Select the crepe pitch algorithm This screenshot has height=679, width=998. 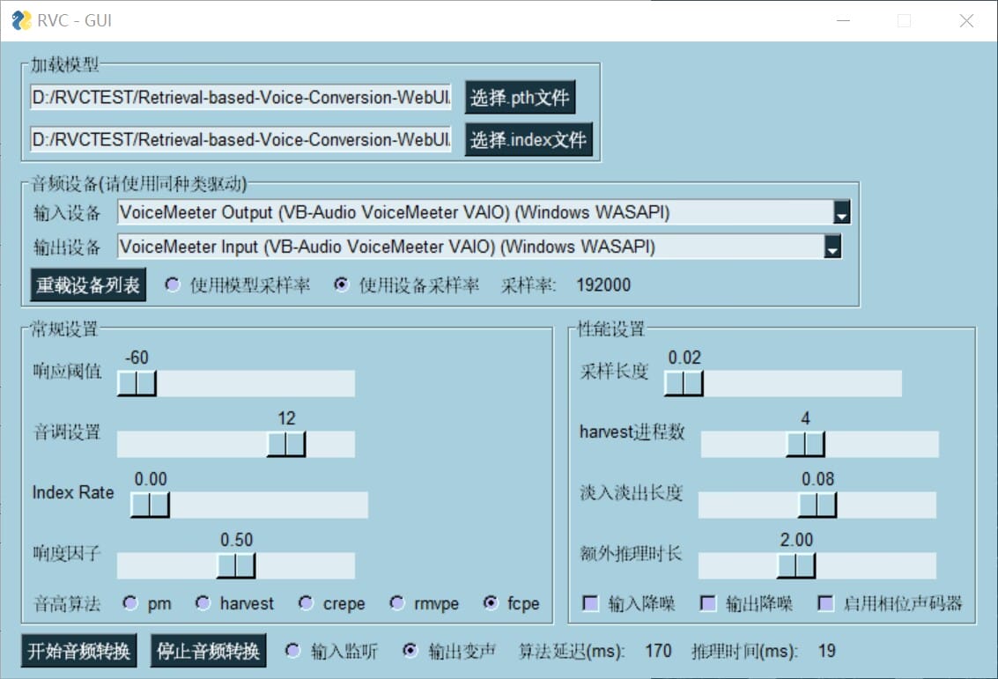coord(305,603)
